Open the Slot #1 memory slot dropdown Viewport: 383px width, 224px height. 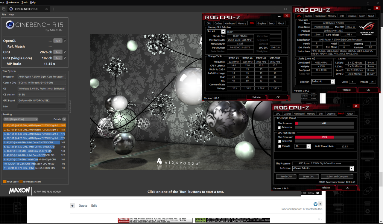pos(216,31)
